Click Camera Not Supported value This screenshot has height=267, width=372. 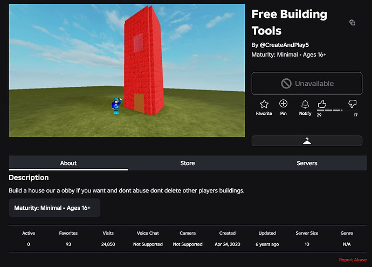click(x=188, y=244)
